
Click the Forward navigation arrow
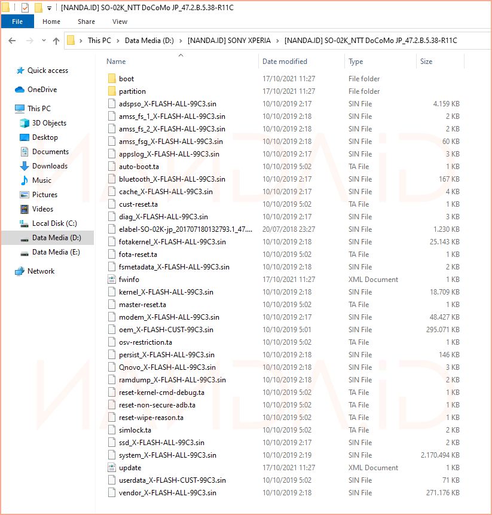click(29, 41)
